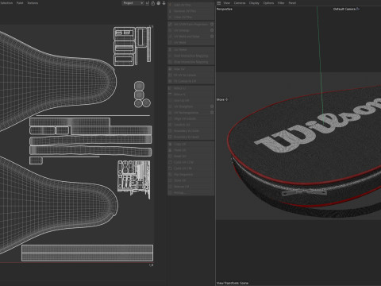Open the viewport Panel menu
This screenshot has width=381, height=286.
(292, 3)
